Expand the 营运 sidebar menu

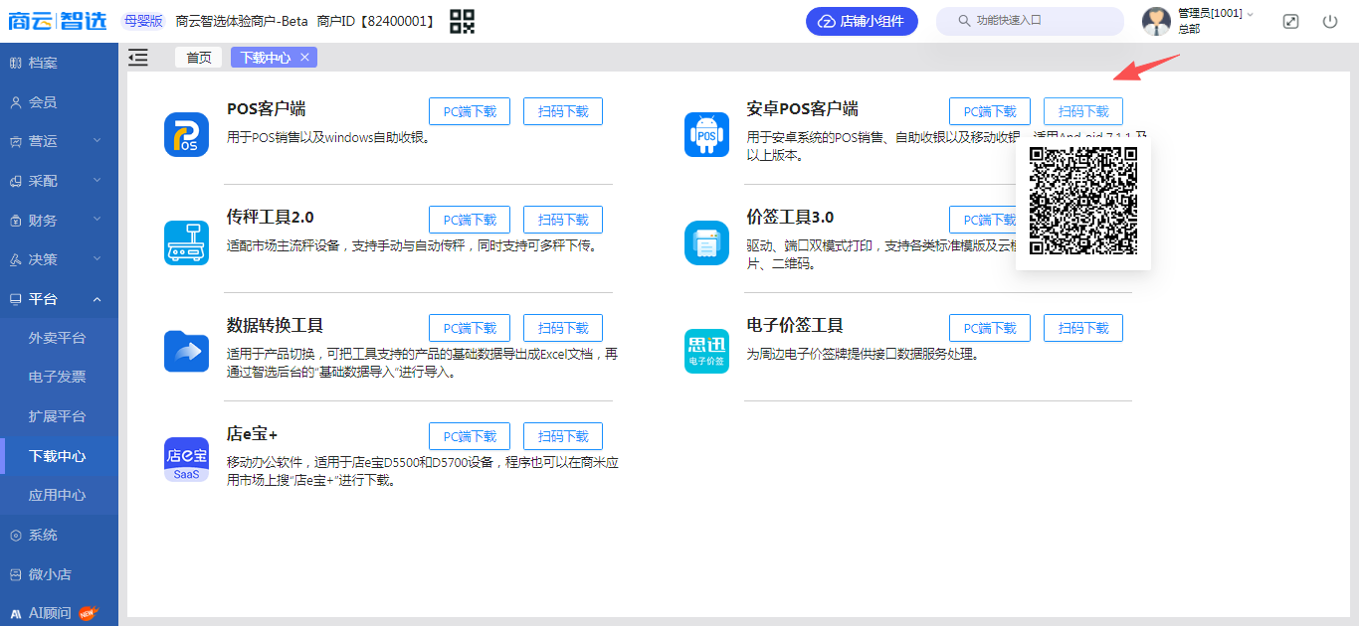(x=59, y=141)
